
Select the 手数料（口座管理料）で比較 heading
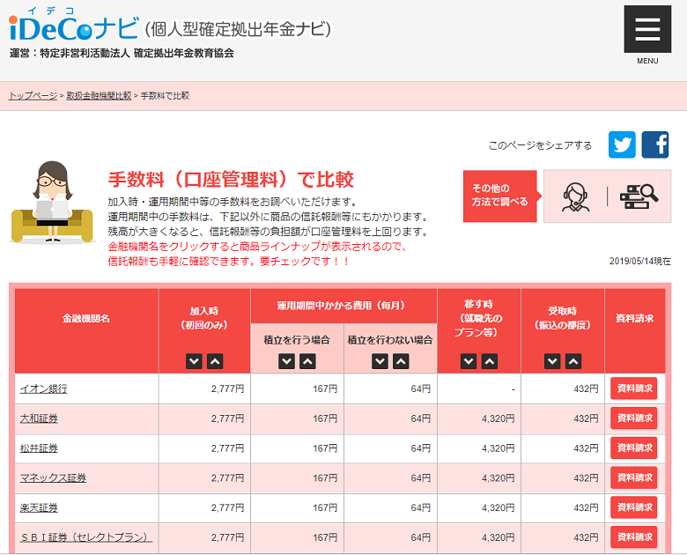pos(231,180)
